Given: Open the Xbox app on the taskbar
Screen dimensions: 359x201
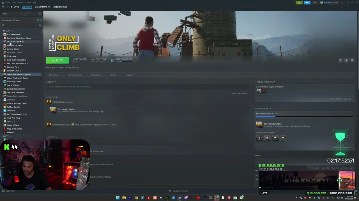Looking at the screenshot, I should pos(241,198).
